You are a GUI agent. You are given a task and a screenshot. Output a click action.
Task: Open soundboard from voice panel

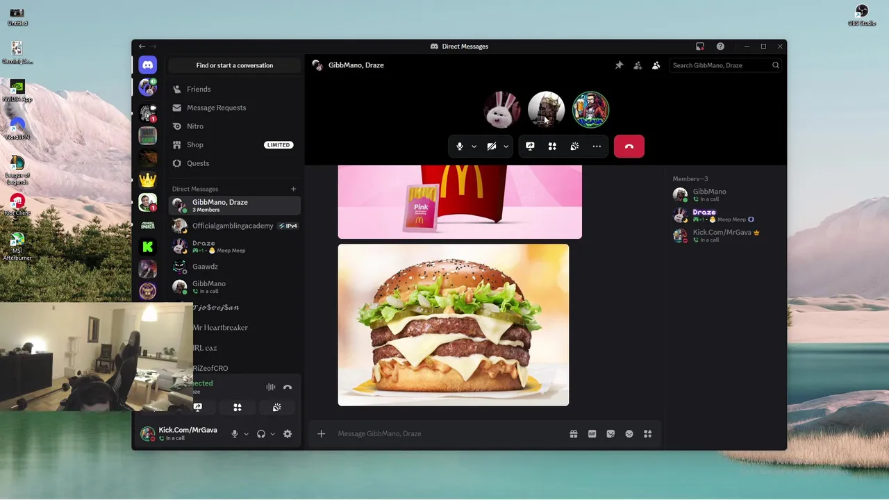[x=277, y=408]
